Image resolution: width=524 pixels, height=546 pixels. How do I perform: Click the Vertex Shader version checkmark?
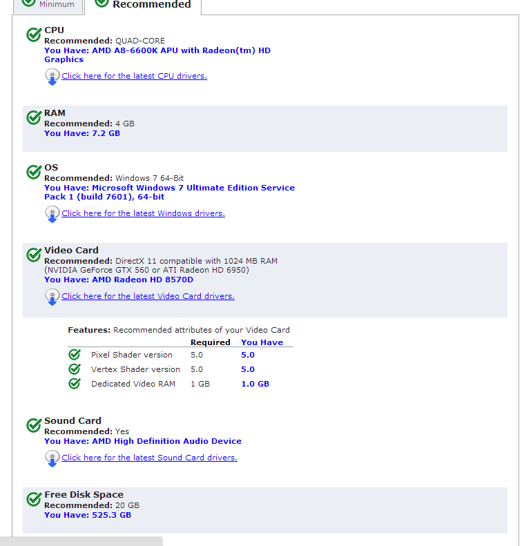coord(75,369)
